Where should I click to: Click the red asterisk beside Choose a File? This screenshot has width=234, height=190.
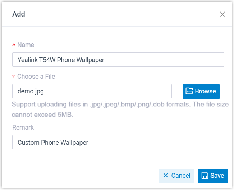click(14, 77)
